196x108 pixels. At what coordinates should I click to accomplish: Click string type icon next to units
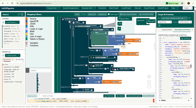click(122, 44)
